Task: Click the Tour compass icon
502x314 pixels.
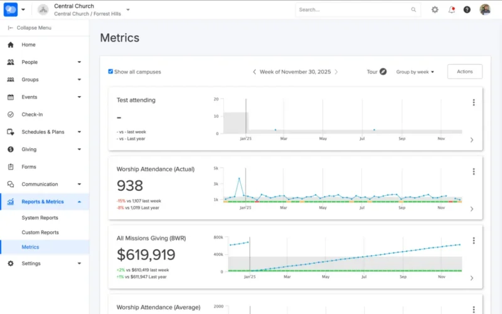Action: 383,72
